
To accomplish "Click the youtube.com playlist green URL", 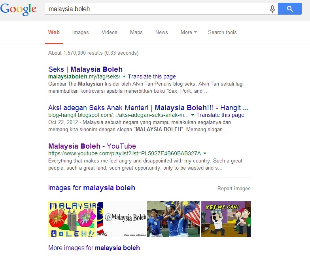I will tap(125, 153).
